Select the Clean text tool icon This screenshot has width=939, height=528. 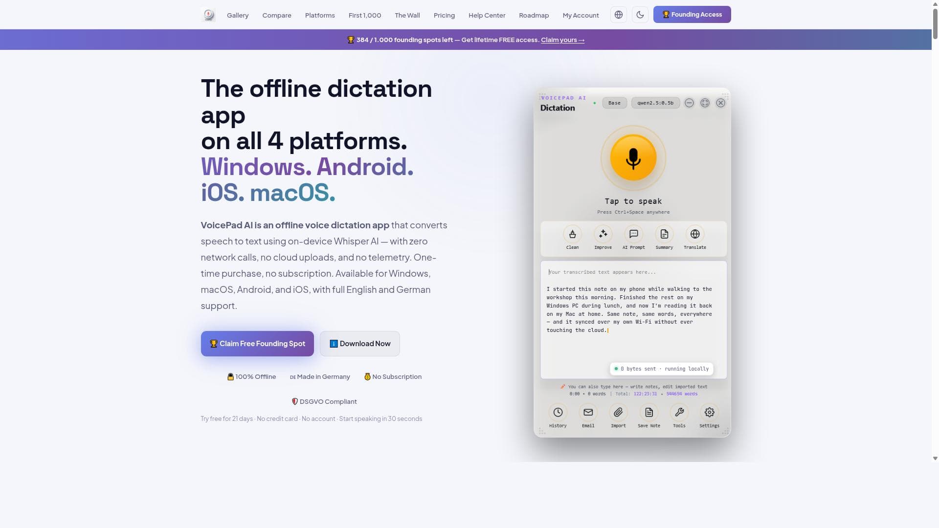pyautogui.click(x=572, y=234)
